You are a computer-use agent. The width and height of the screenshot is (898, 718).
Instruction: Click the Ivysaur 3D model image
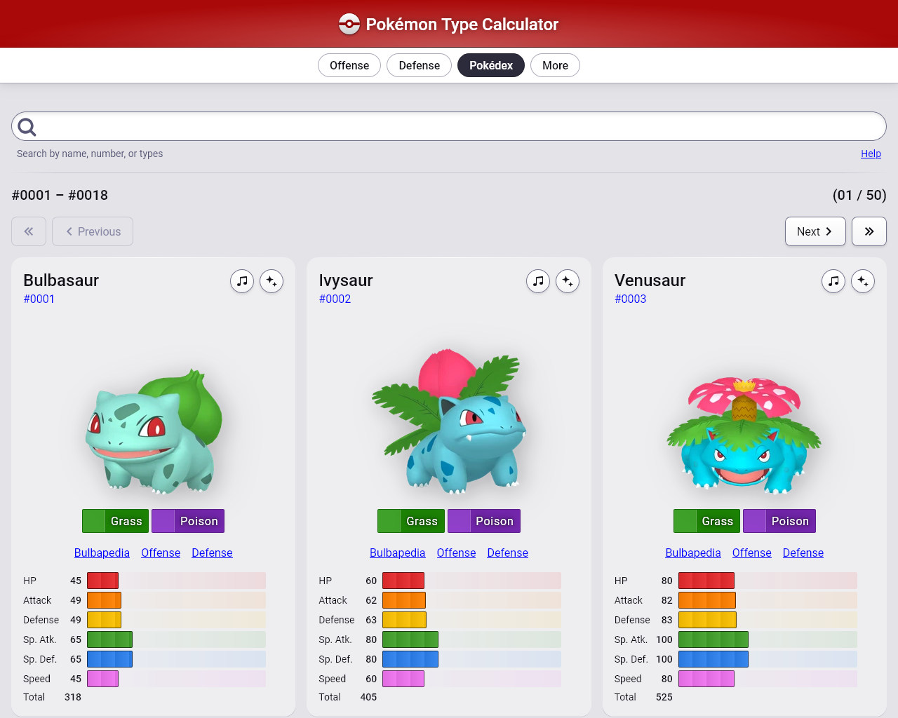tap(449, 421)
